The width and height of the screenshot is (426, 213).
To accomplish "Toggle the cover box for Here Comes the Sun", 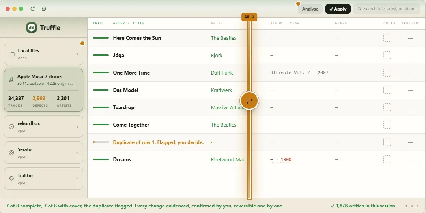I will click(387, 38).
